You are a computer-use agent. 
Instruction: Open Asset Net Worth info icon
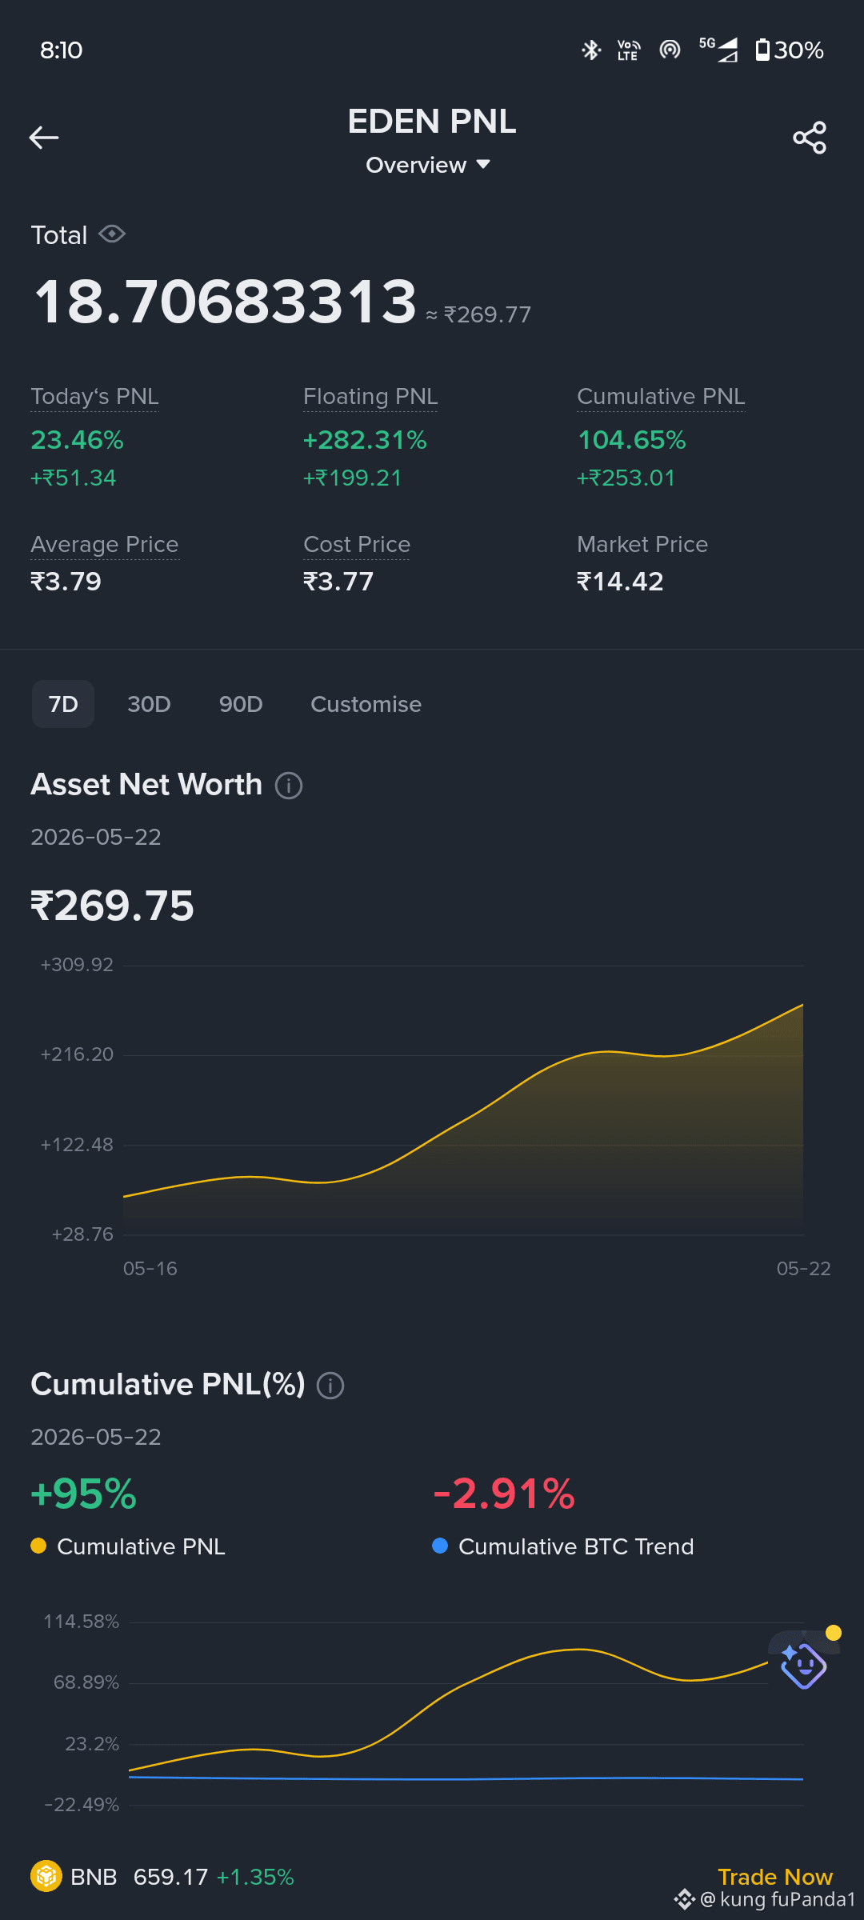click(x=289, y=786)
